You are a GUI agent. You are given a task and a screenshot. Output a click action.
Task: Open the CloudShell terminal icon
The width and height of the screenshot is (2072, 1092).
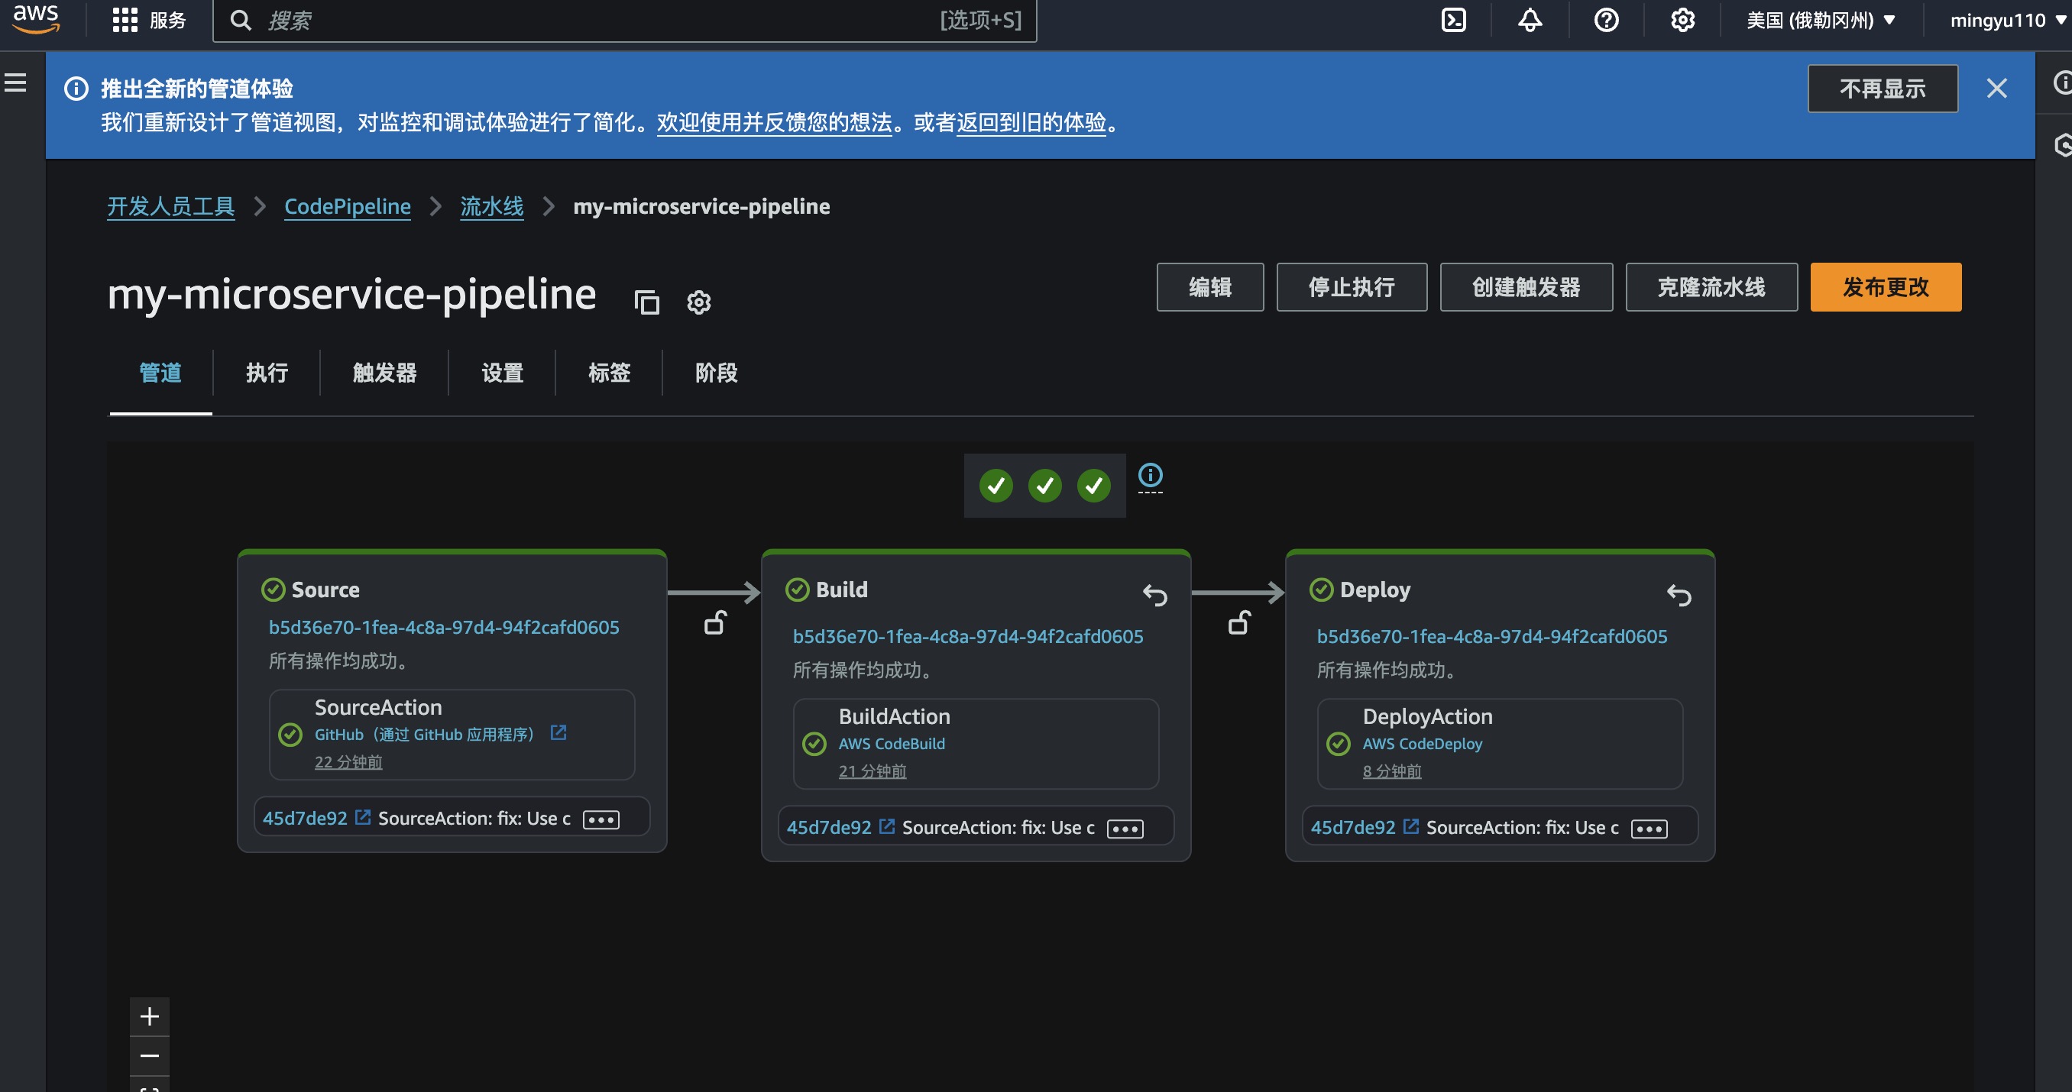[1453, 20]
